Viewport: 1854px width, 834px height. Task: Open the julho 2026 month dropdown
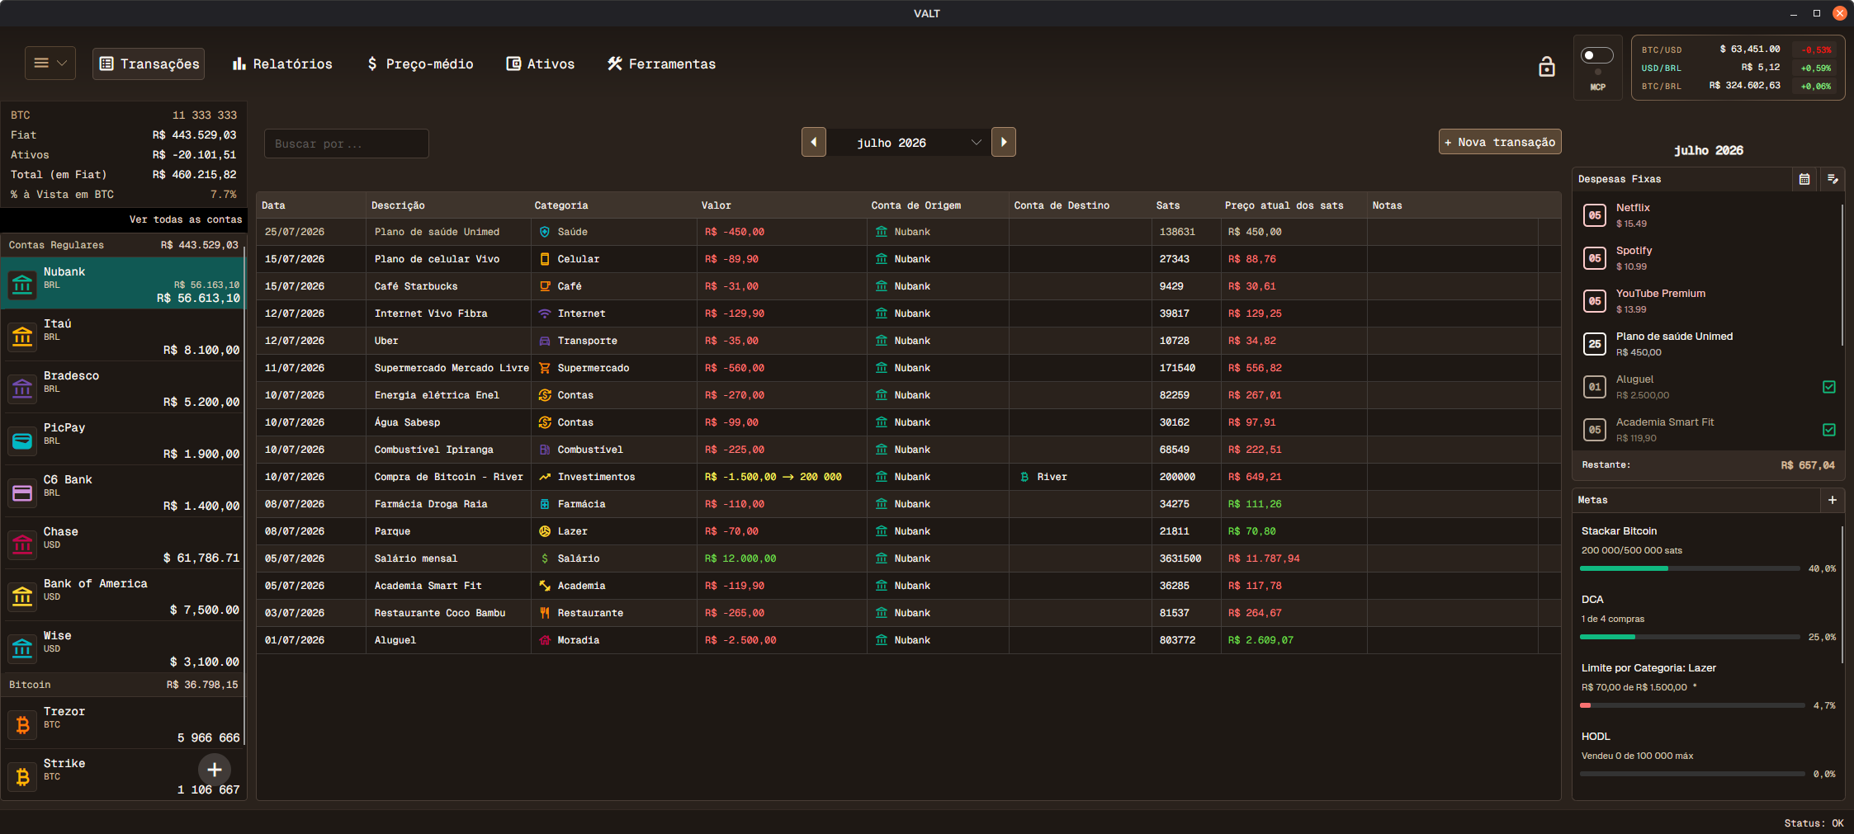[908, 143]
